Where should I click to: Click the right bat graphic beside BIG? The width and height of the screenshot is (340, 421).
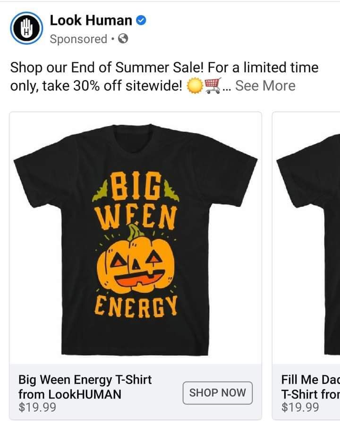(x=171, y=191)
